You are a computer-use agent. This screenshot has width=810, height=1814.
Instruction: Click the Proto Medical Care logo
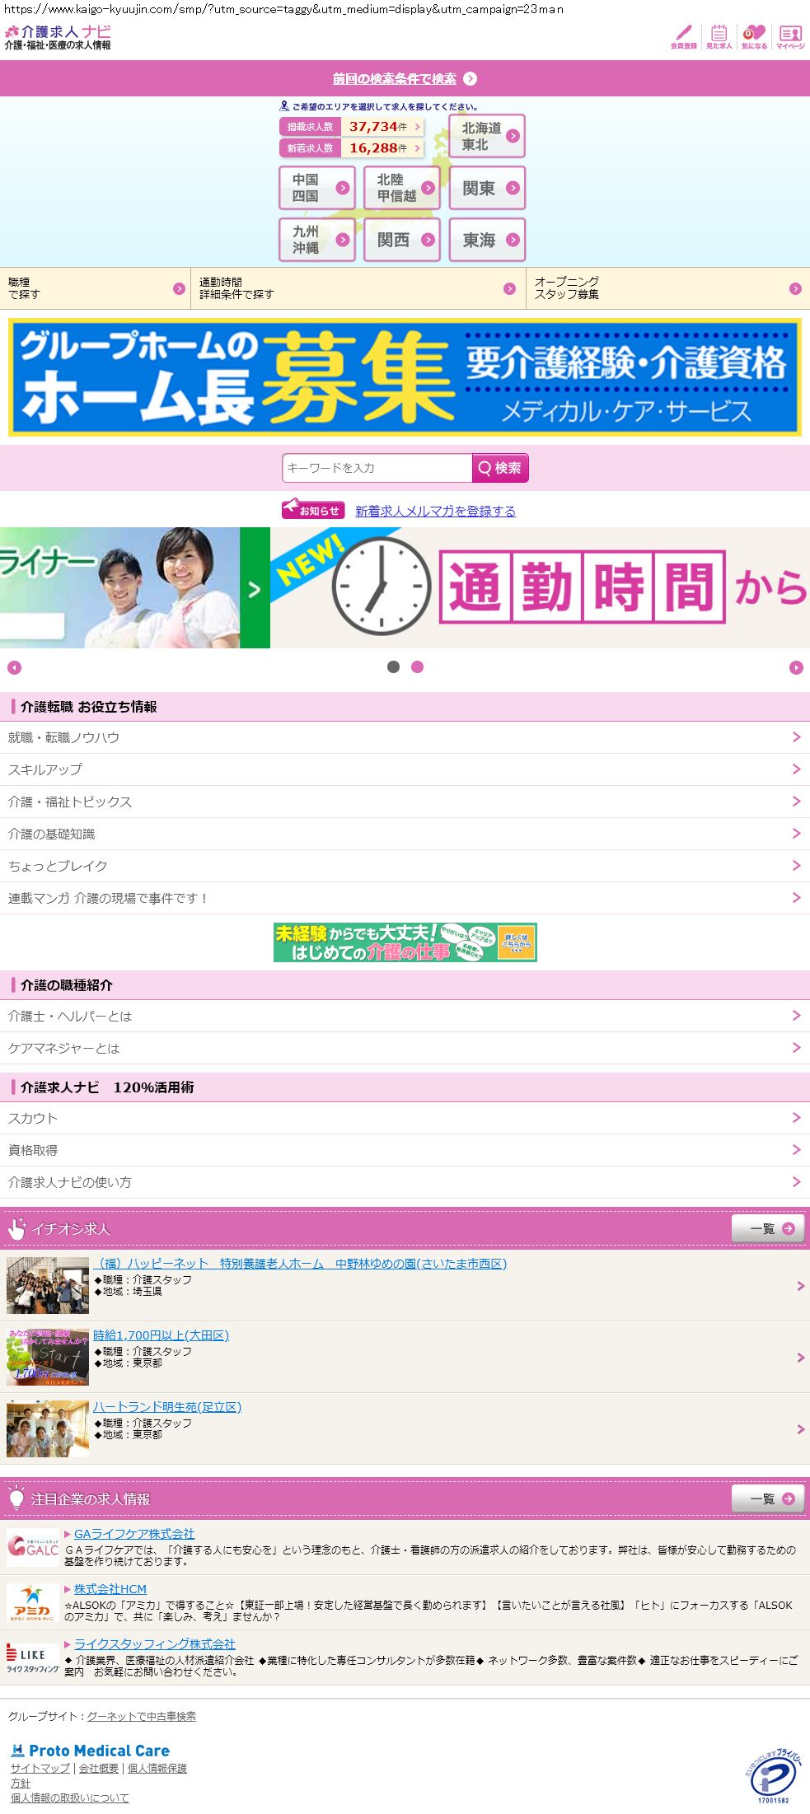90,1751
